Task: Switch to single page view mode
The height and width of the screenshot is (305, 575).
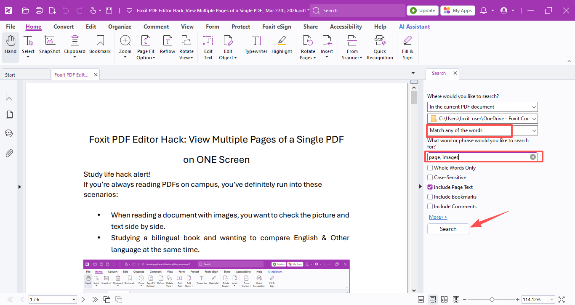Action: click(421, 300)
